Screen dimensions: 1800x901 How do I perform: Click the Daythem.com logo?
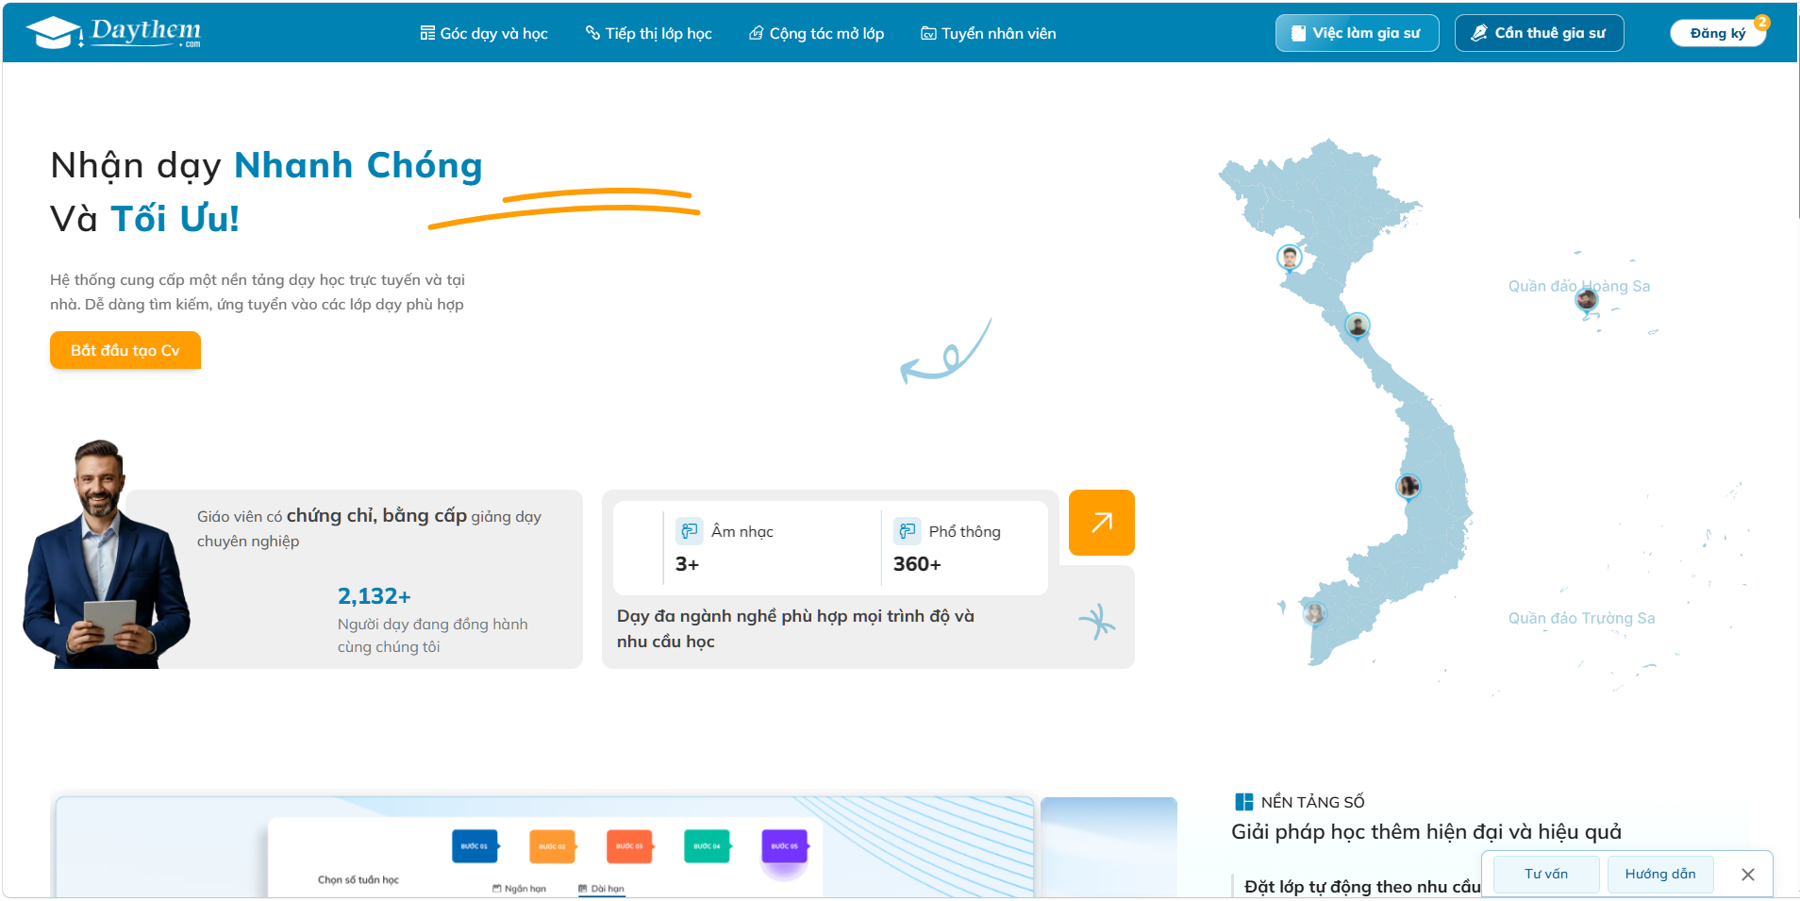pyautogui.click(x=113, y=33)
